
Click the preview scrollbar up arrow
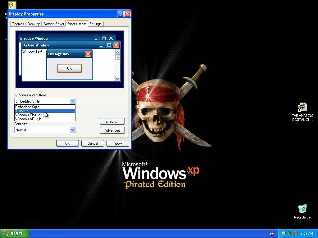pos(118,52)
